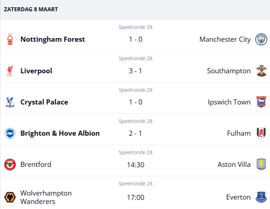Click the Zaterdag 8 Maart date header
270x209 pixels.
pos(31,9)
